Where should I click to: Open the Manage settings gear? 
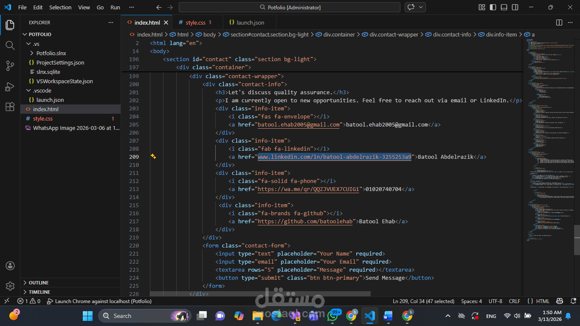coord(10,286)
